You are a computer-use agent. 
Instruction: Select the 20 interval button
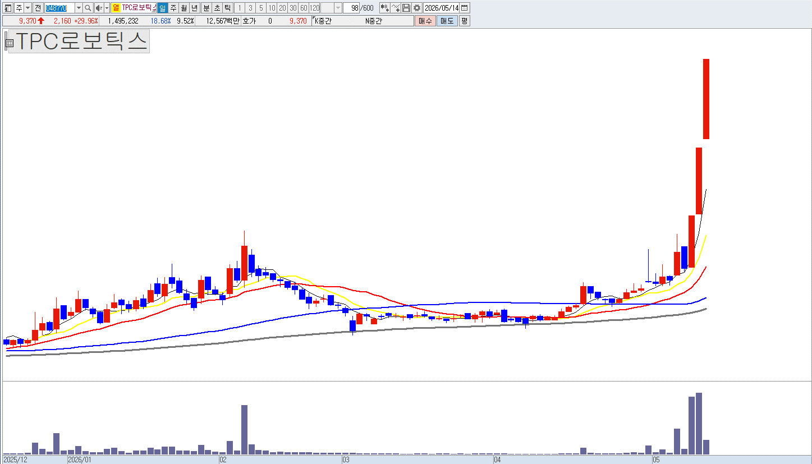tap(282, 8)
